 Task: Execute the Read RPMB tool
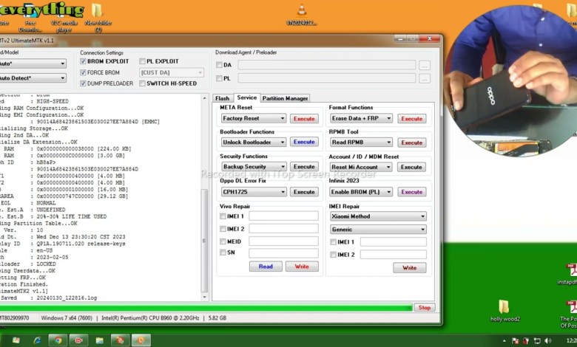(x=412, y=142)
